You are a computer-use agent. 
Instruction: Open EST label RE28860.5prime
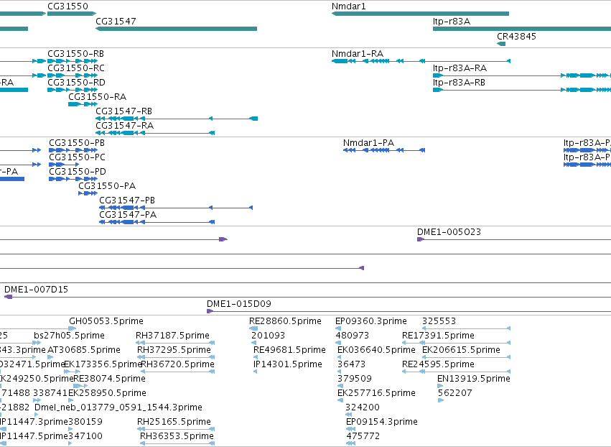click(285, 321)
